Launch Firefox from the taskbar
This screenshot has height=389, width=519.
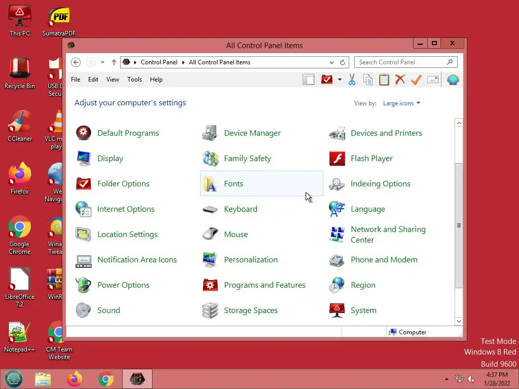[75, 379]
